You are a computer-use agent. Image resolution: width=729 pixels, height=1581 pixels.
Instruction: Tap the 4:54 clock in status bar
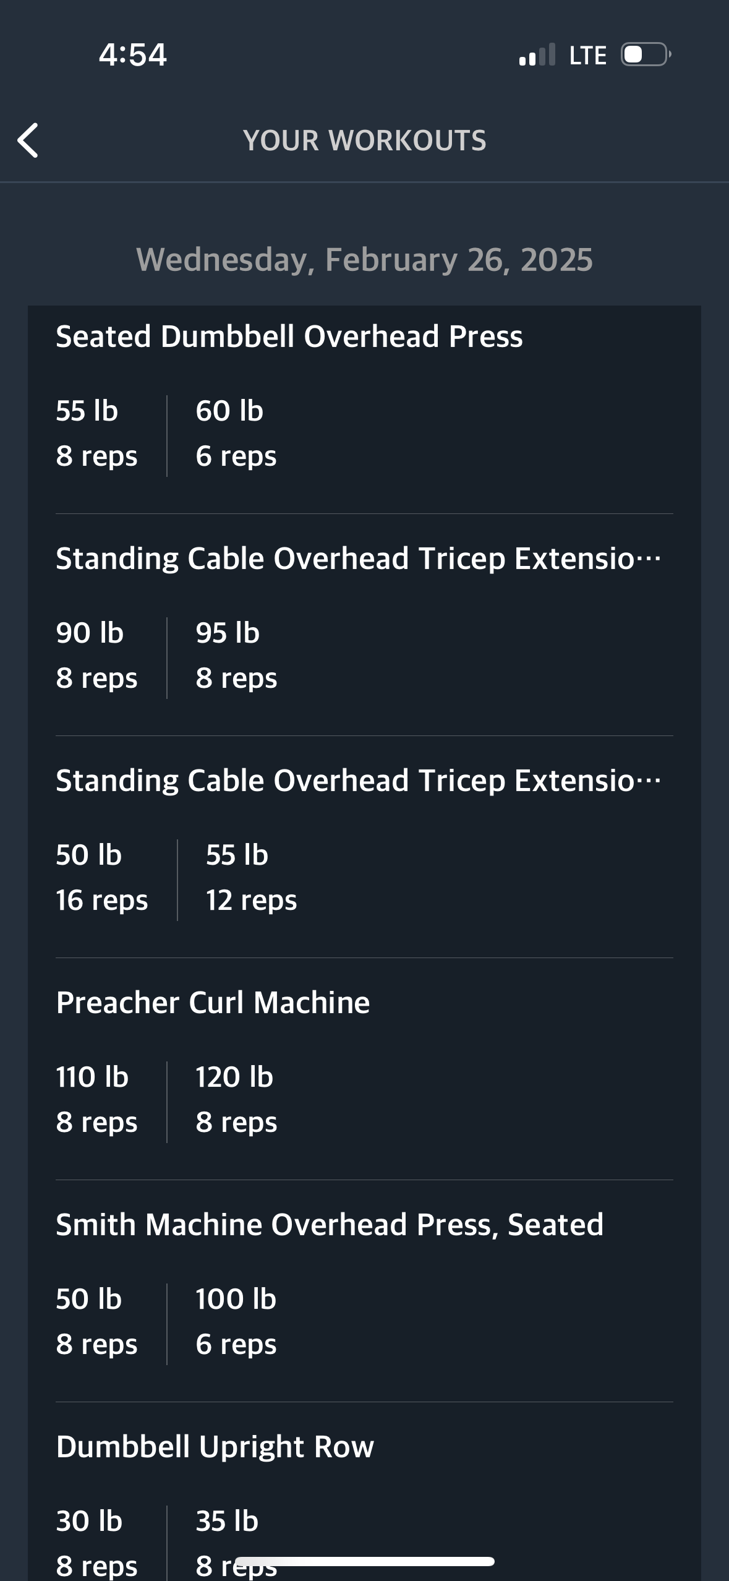tap(133, 54)
